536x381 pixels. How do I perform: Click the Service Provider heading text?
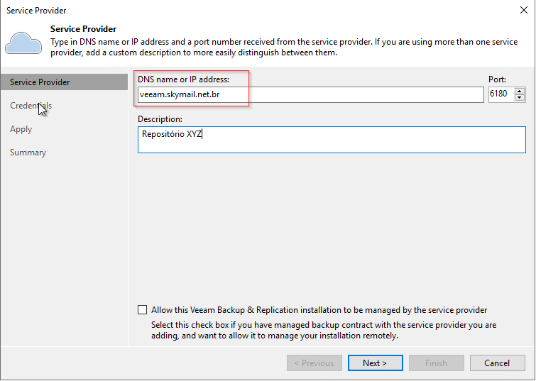pos(83,28)
